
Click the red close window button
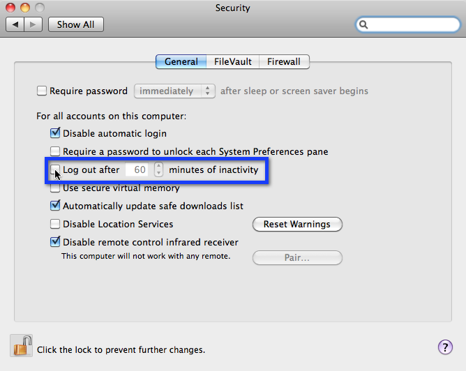[x=10, y=8]
